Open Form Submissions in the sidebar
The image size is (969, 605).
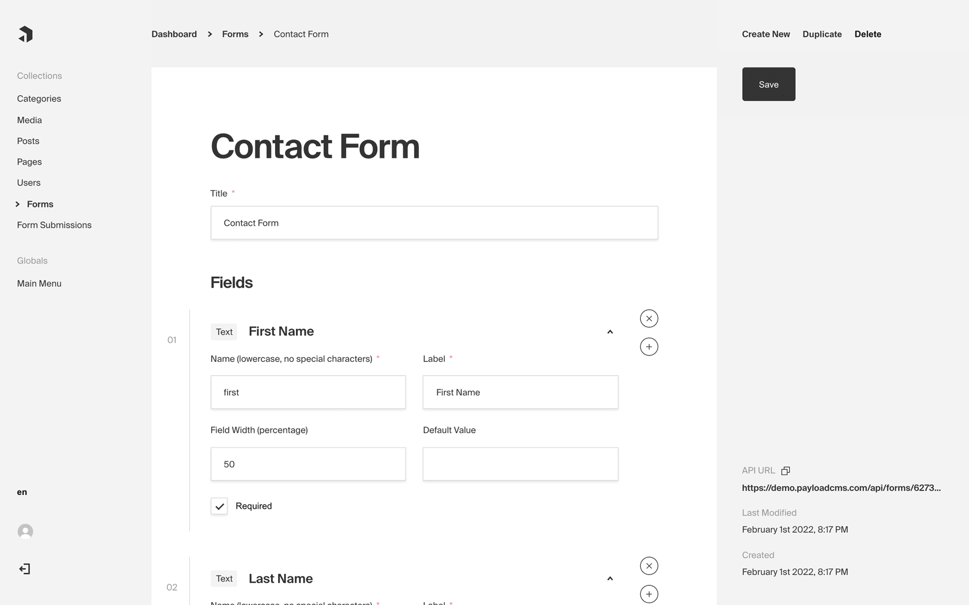point(54,225)
